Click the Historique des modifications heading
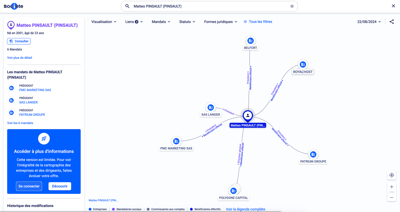 30,206
